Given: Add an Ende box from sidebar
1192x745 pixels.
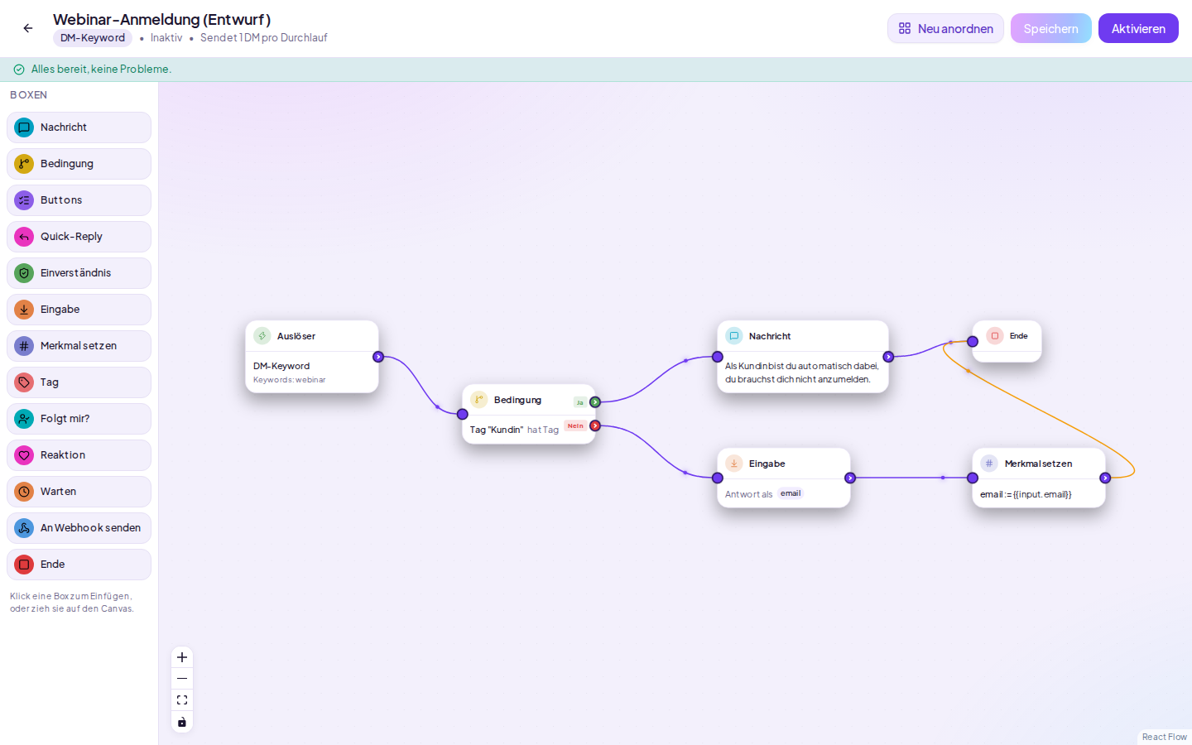Looking at the screenshot, I should [x=79, y=565].
